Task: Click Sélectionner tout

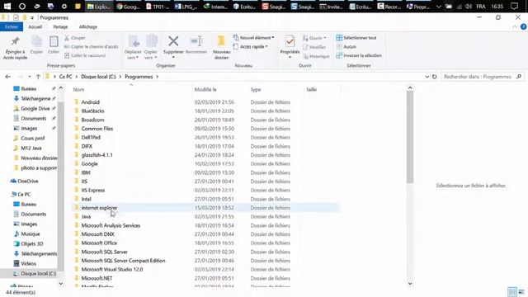Action: click(x=356, y=38)
